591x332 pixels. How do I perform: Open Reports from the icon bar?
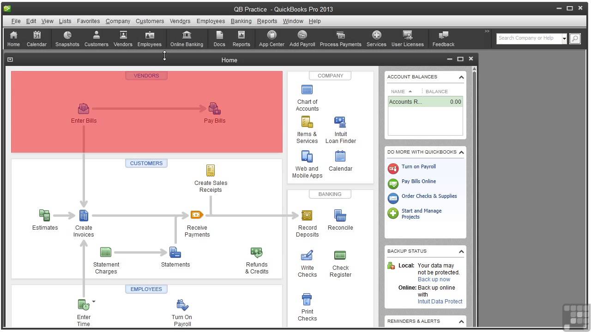241,39
